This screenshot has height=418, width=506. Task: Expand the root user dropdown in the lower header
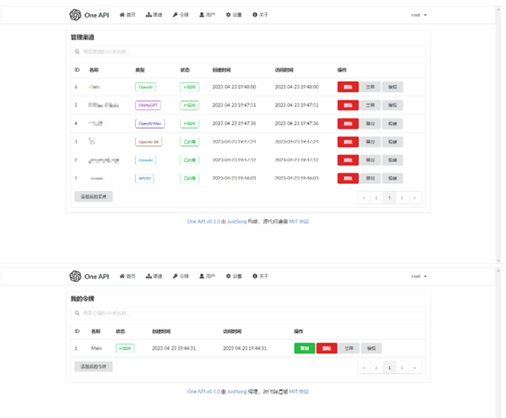[419, 276]
